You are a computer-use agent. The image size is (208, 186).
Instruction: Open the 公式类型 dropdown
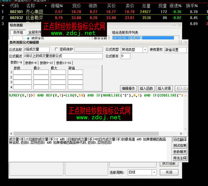tap(145, 50)
